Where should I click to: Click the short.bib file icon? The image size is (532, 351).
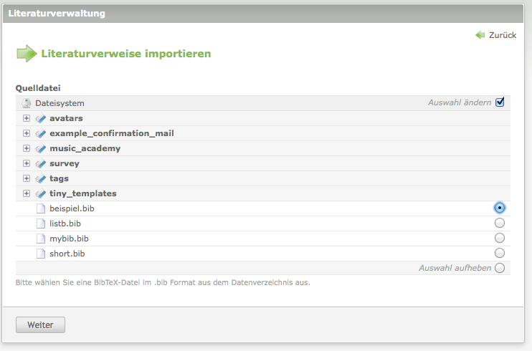pyautogui.click(x=40, y=254)
